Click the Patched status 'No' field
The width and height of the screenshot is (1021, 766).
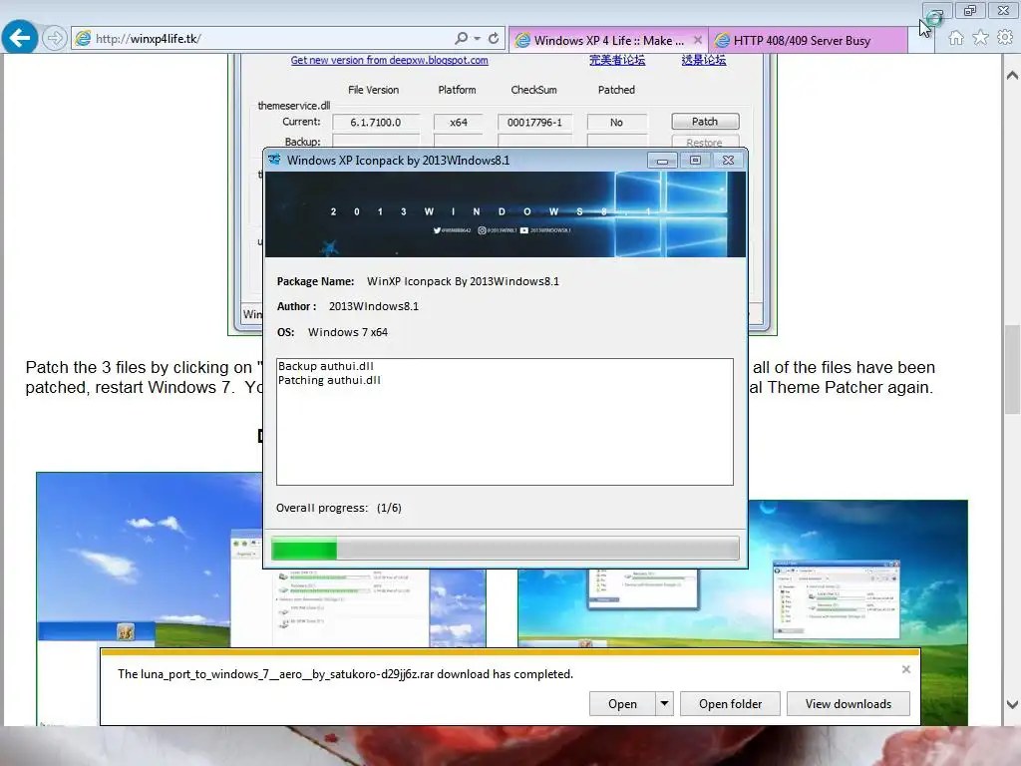pyautogui.click(x=616, y=122)
